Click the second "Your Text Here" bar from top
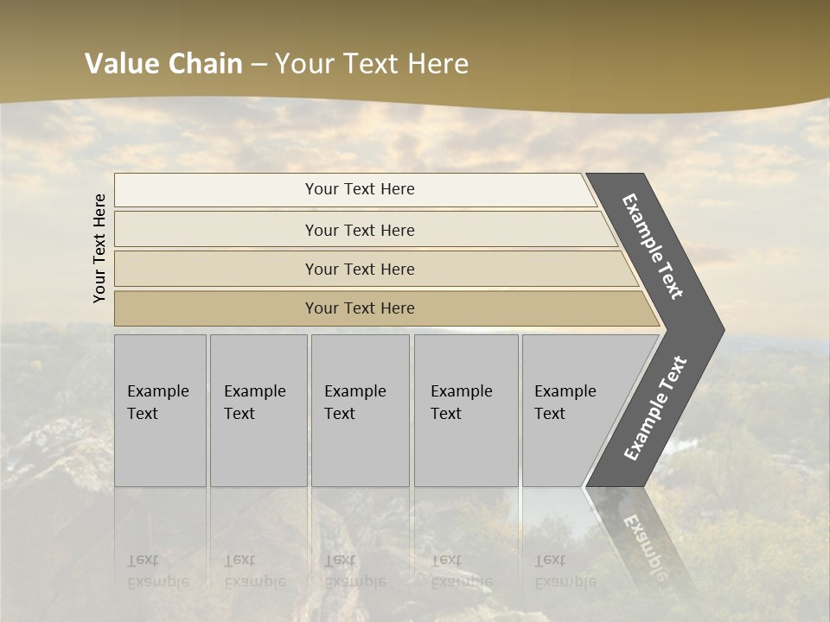830x622 pixels. coord(360,230)
